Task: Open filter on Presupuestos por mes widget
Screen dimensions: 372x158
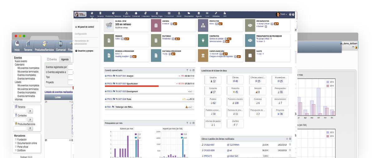Action: (187, 123)
